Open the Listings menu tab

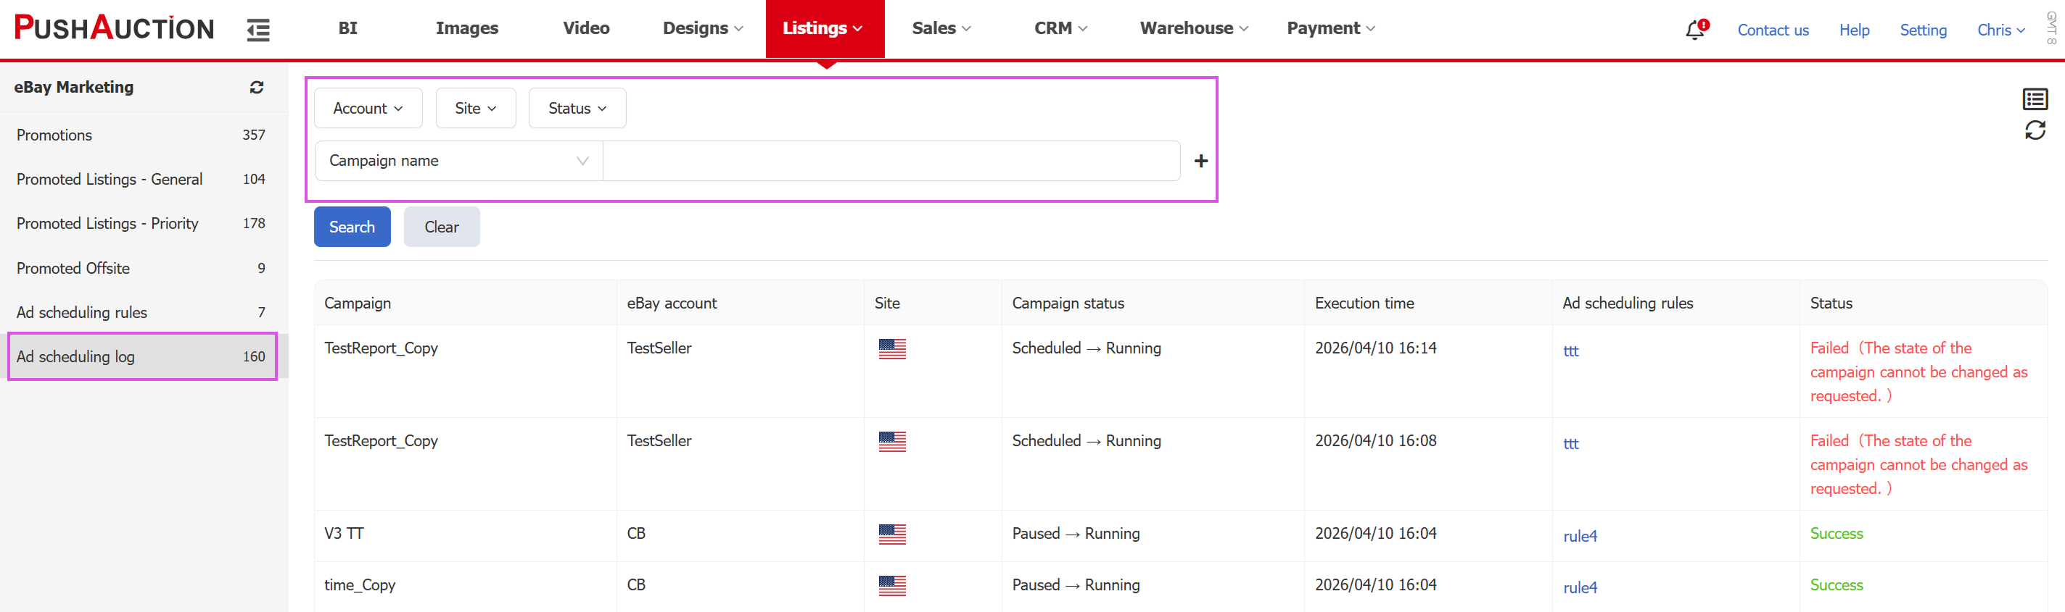pyautogui.click(x=824, y=28)
